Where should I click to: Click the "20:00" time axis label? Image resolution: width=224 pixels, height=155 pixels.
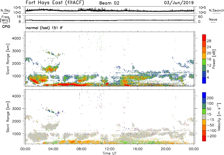(x=166, y=149)
